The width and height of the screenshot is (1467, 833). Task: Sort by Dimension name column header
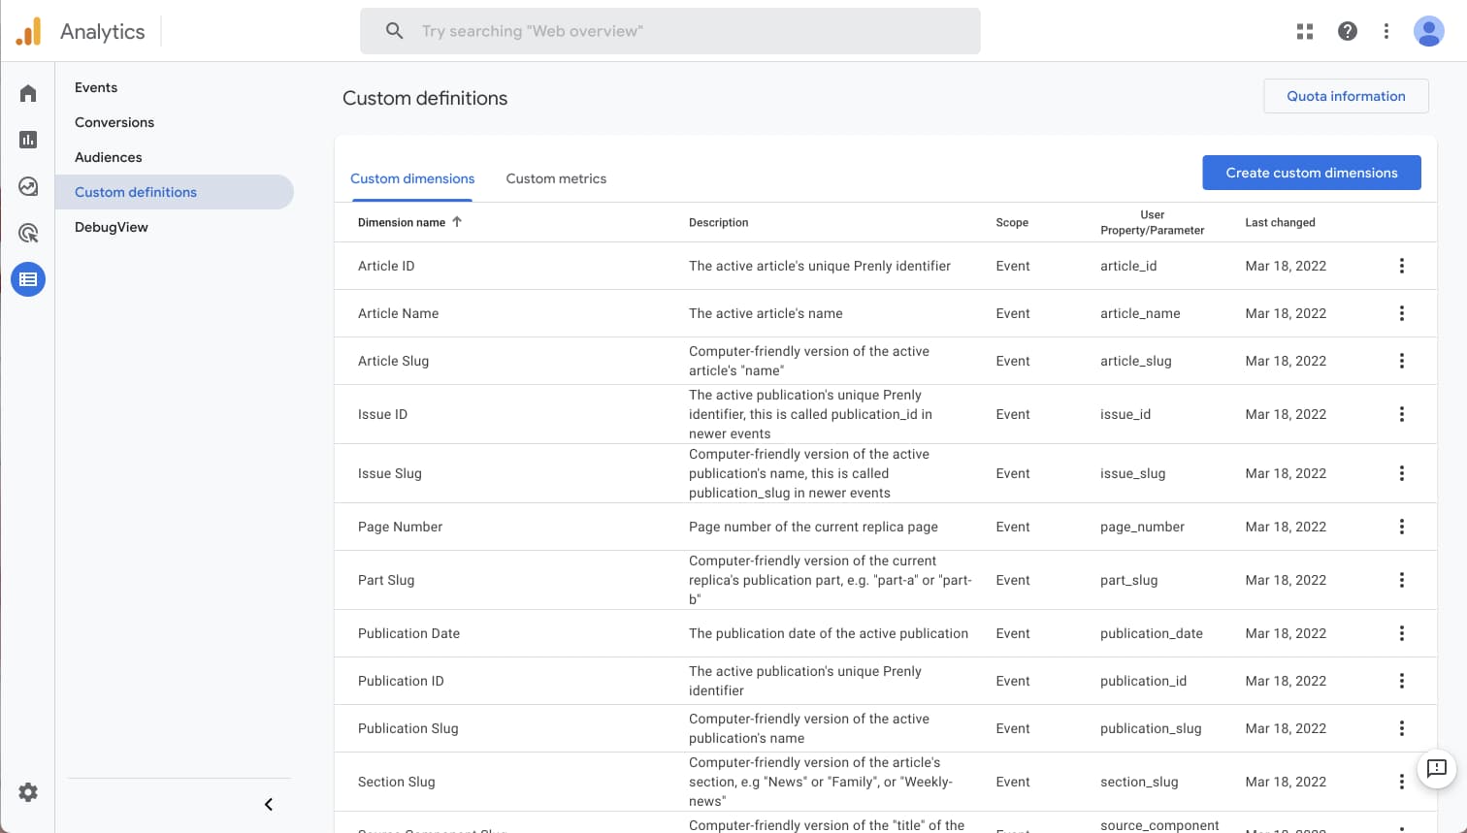402,222
